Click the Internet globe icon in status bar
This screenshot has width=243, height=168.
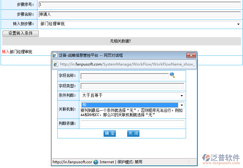pyautogui.click(x=96, y=162)
